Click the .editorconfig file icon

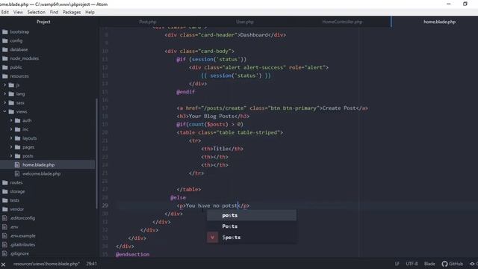[4, 218]
